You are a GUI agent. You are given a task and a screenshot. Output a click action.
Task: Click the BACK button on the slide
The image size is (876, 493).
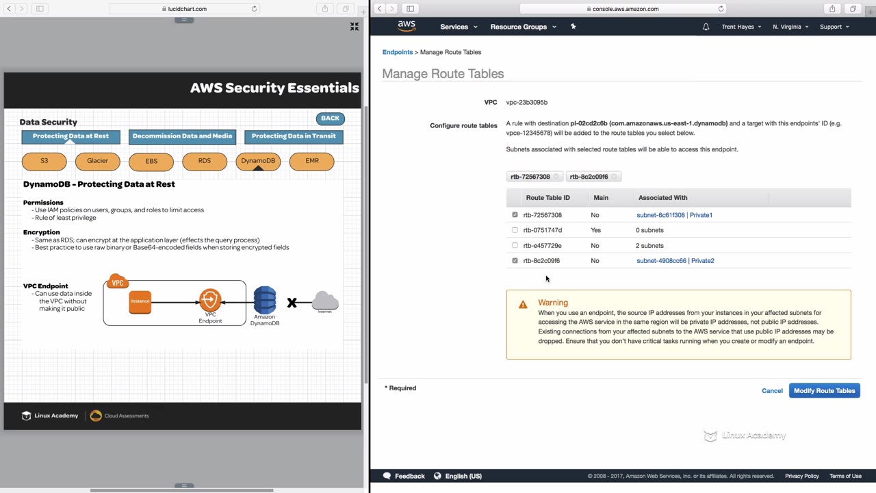click(x=330, y=118)
